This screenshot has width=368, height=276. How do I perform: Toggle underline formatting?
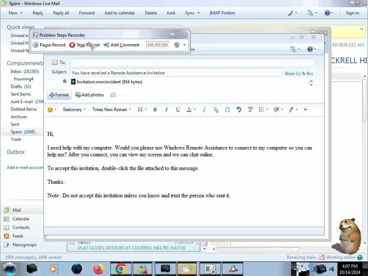pos(178,110)
